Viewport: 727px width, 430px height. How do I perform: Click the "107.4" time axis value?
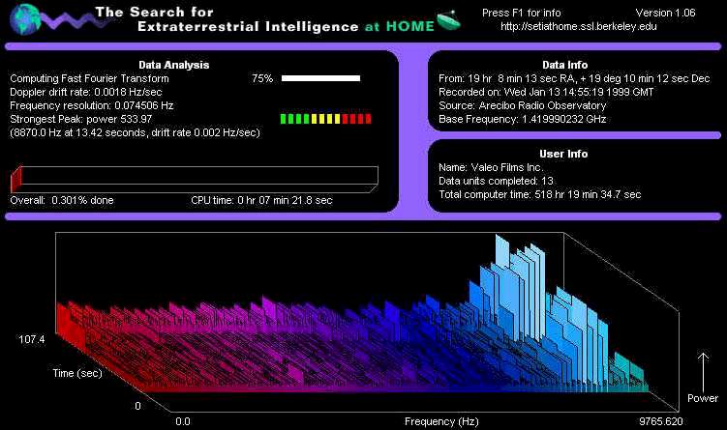pyautogui.click(x=32, y=339)
